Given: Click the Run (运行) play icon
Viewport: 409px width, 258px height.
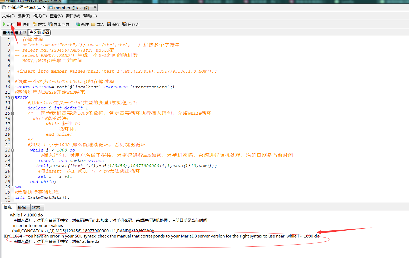Looking at the screenshot, I should (4, 24).
